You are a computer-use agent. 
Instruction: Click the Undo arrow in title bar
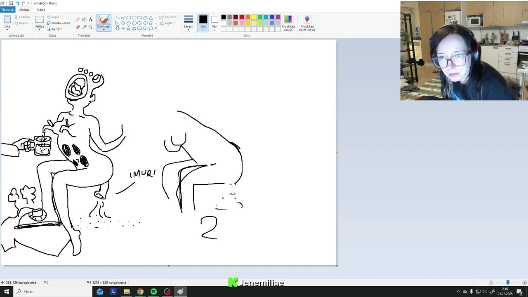[x=17, y=3]
